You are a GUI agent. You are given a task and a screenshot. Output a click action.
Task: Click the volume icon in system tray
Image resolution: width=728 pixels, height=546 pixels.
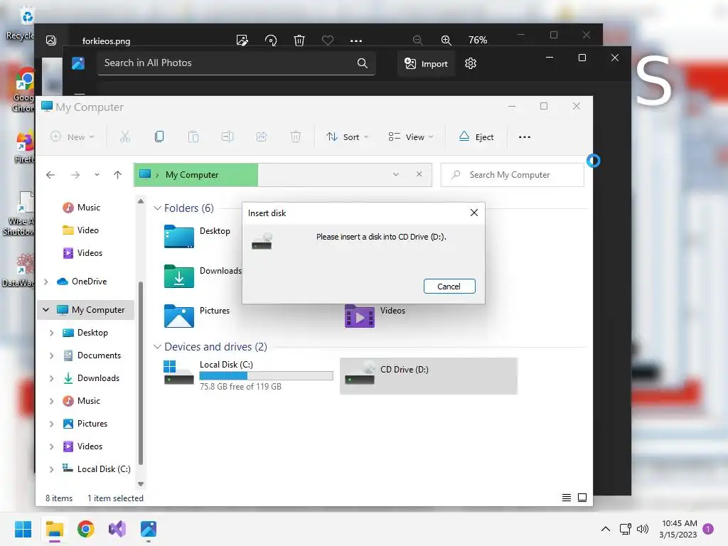pyautogui.click(x=642, y=529)
